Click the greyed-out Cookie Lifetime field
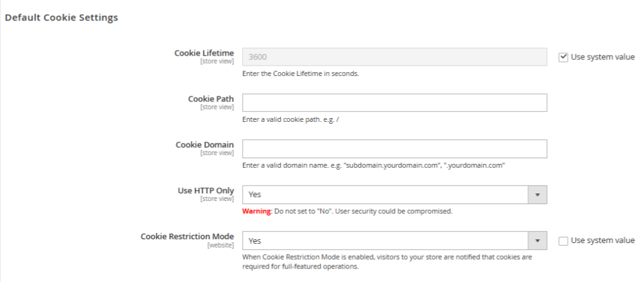 coord(394,57)
